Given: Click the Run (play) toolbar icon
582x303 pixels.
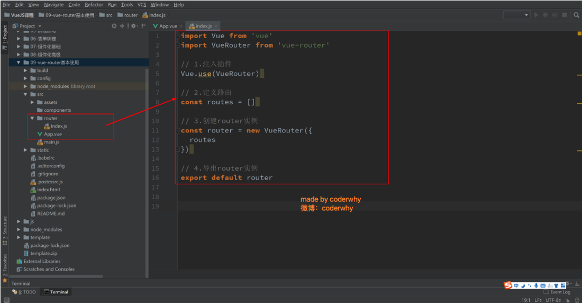Looking at the screenshot, I should click(x=536, y=15).
